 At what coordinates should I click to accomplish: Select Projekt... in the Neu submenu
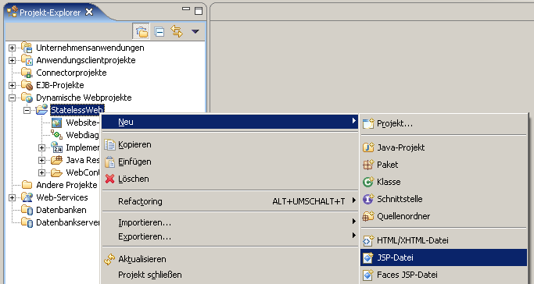click(443, 123)
